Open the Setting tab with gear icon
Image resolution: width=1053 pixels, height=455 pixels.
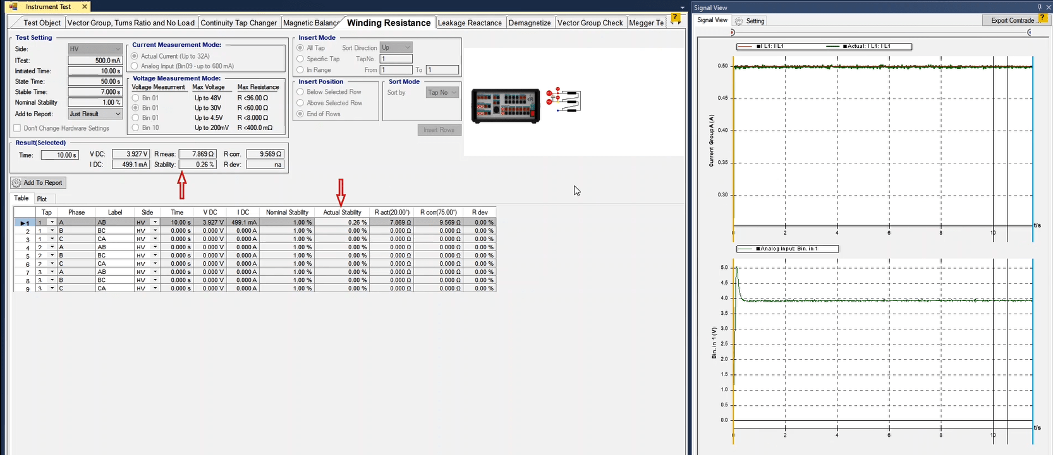coord(750,21)
